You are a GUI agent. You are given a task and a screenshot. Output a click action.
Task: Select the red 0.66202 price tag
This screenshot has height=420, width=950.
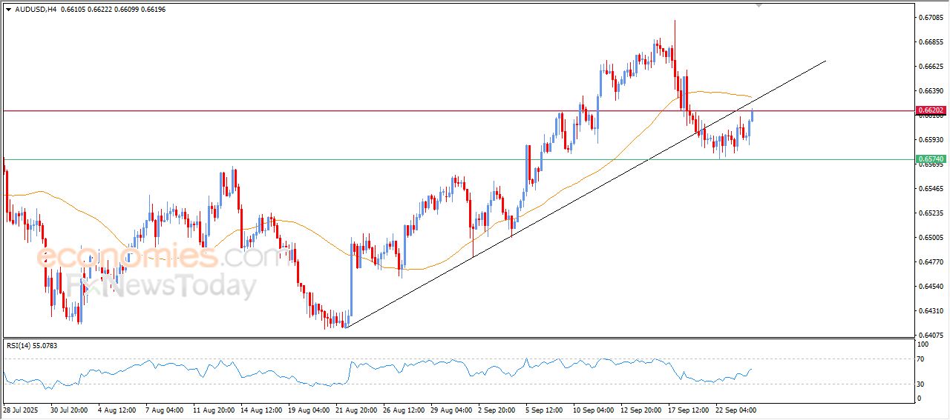[x=931, y=110]
